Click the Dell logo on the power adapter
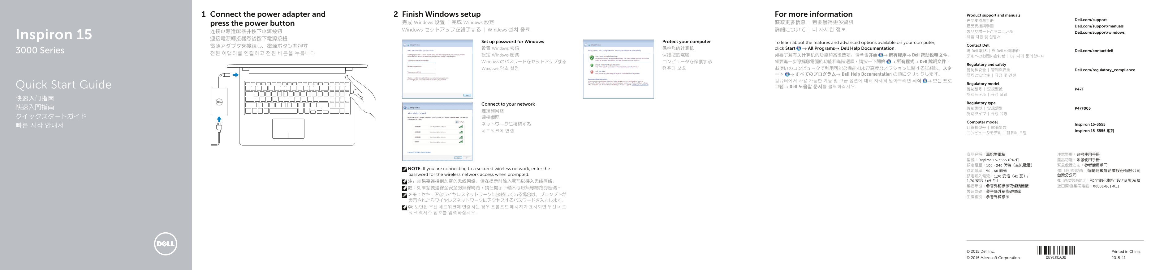This screenshot has height=270, width=1151. pos(219,102)
